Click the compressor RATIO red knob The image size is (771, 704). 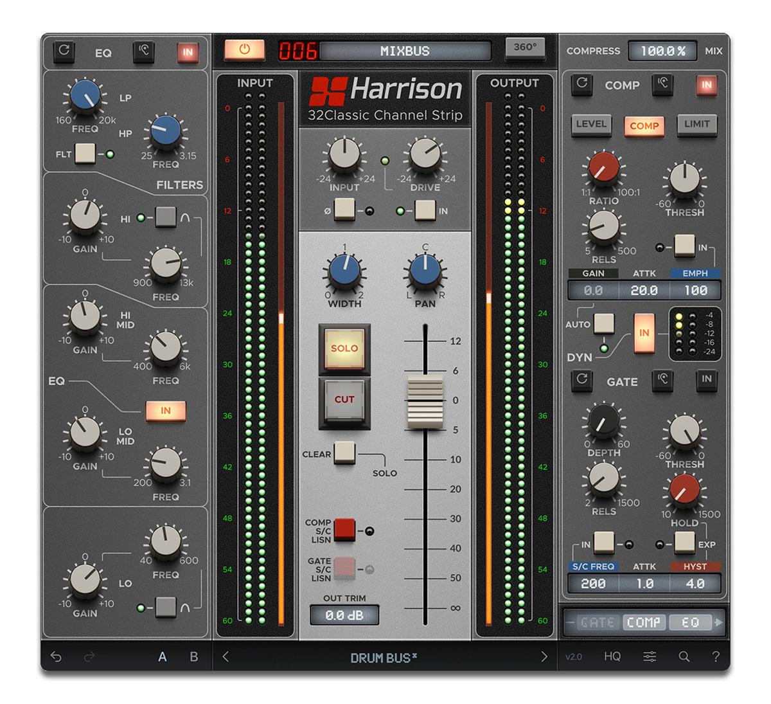click(605, 167)
